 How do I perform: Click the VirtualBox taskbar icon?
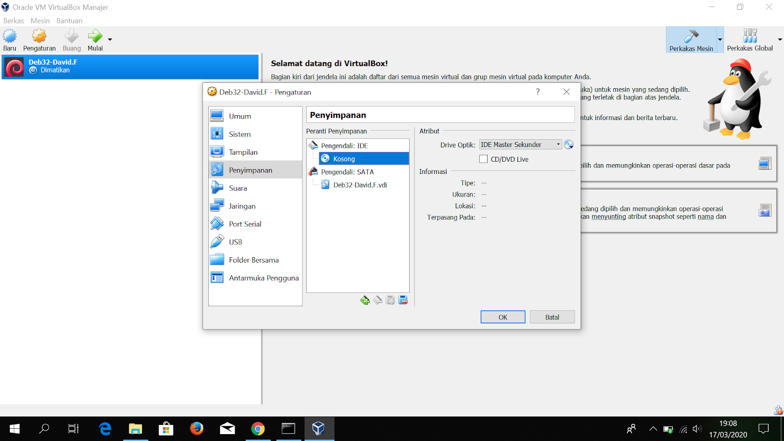319,429
